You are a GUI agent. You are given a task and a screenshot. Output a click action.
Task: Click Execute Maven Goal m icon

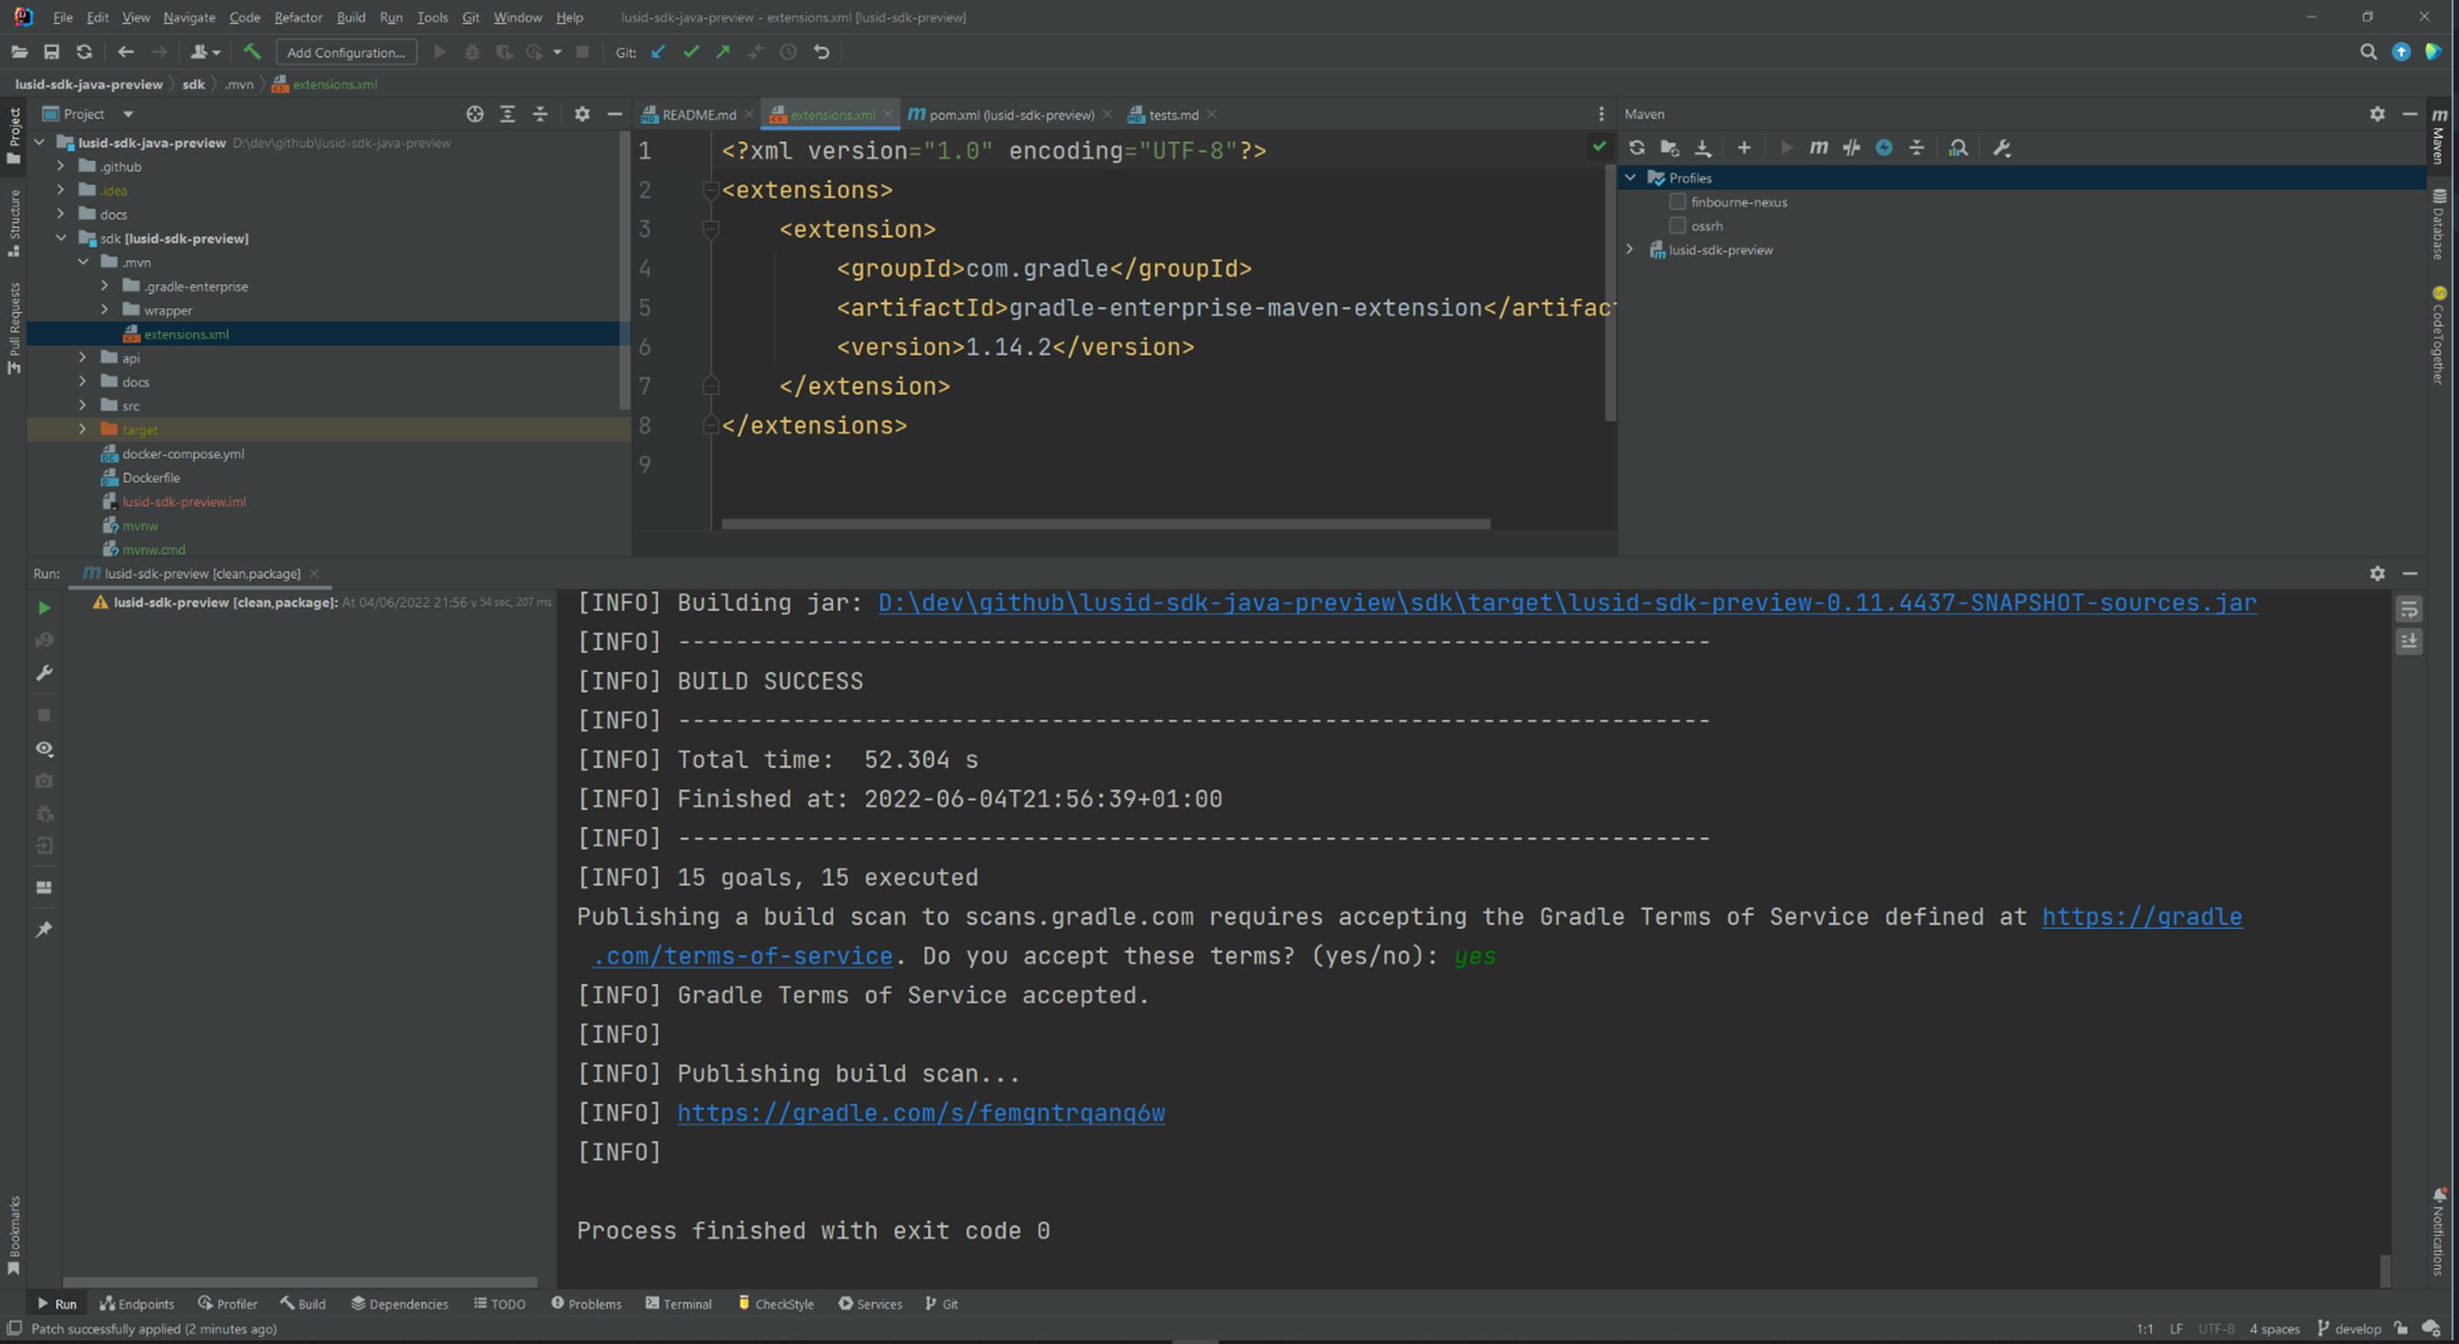pos(1818,148)
